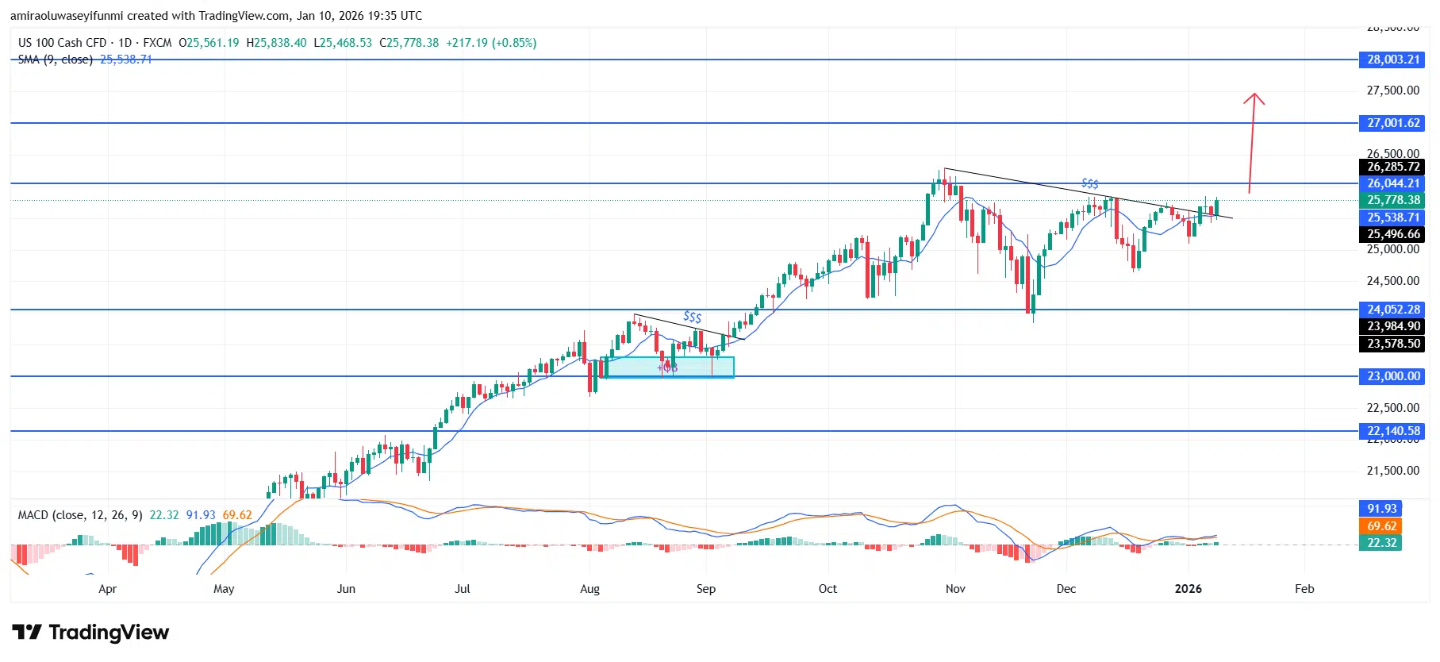Viewport: 1440px width, 662px height.
Task: Click the TradingView wordmark text
Action: [109, 632]
